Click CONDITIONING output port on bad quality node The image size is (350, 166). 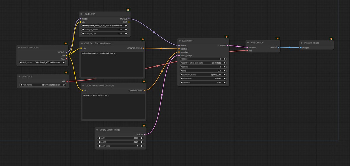point(145,90)
